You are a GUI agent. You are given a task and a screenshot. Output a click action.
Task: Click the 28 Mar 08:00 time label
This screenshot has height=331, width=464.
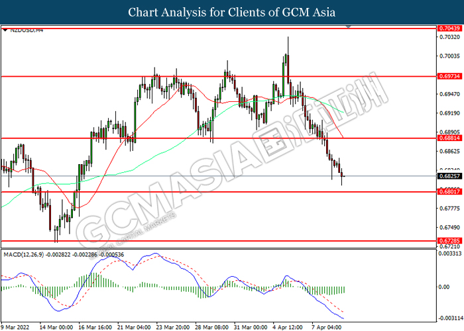point(211,328)
